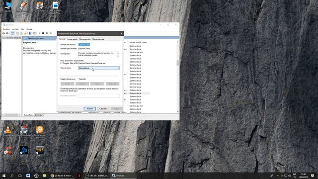Click Windows Start button
The width and height of the screenshot is (318, 179).
click(4, 176)
